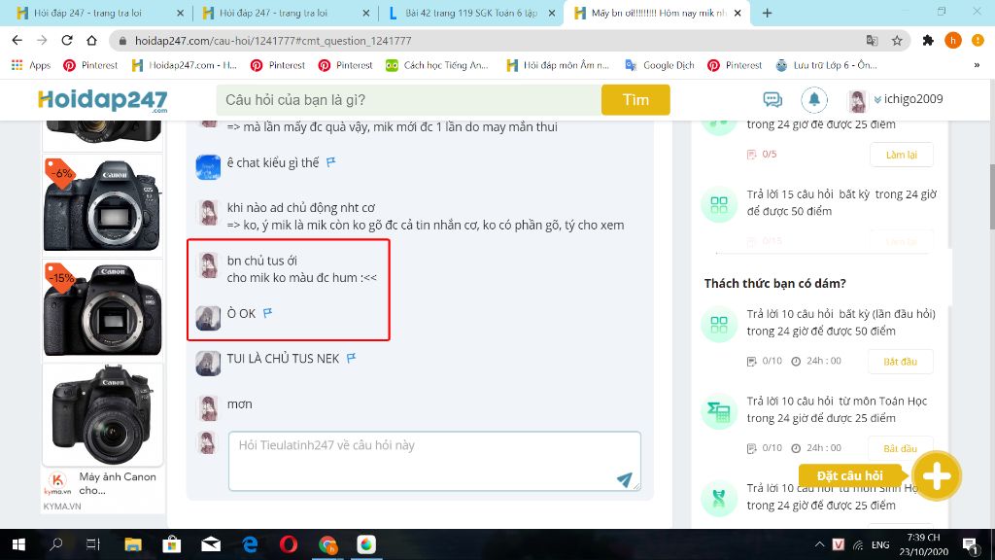
Task: Click avatar beside 'TUI LÀ CHỦ TUS NEK'
Action: (x=208, y=364)
